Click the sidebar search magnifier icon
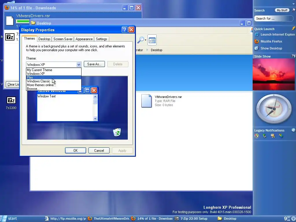 293,10
